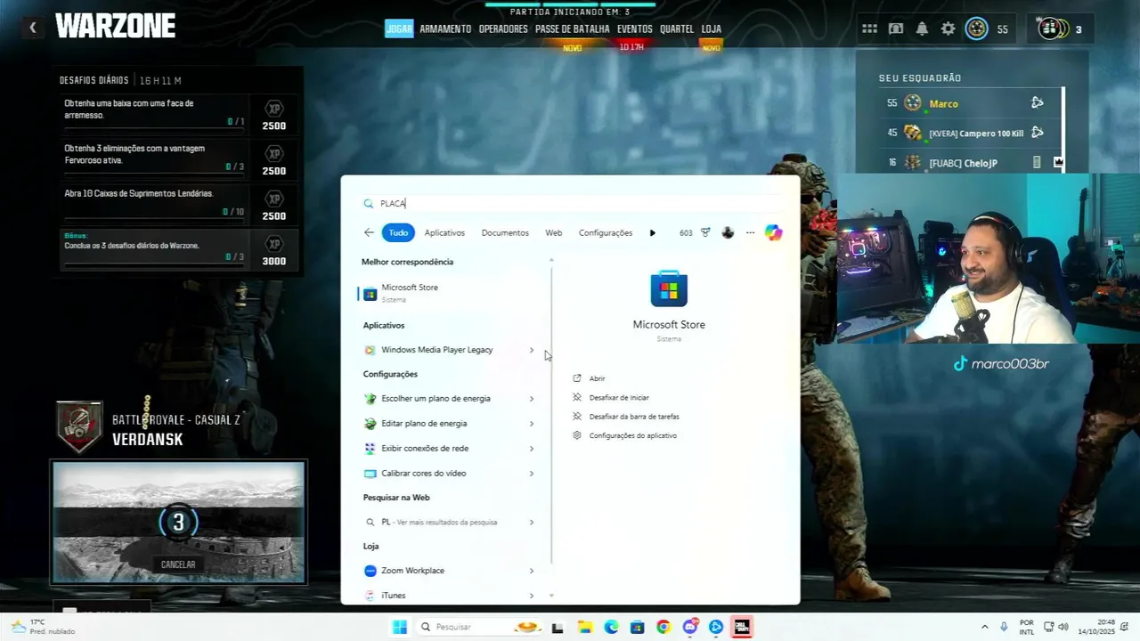Viewport: 1140px width, 641px height.
Task: Open the EVENTOS tab in Warzone
Action: [635, 28]
